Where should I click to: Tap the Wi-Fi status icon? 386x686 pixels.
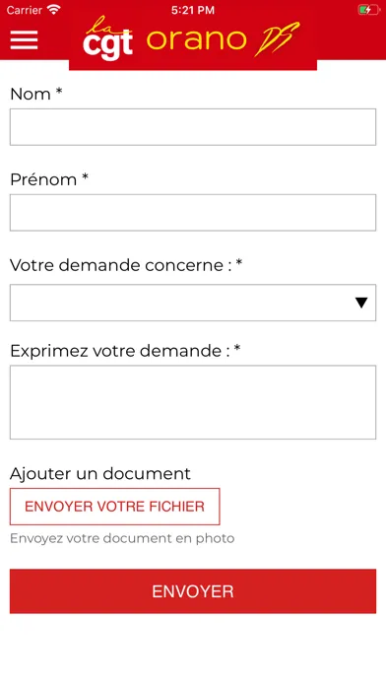54,10
